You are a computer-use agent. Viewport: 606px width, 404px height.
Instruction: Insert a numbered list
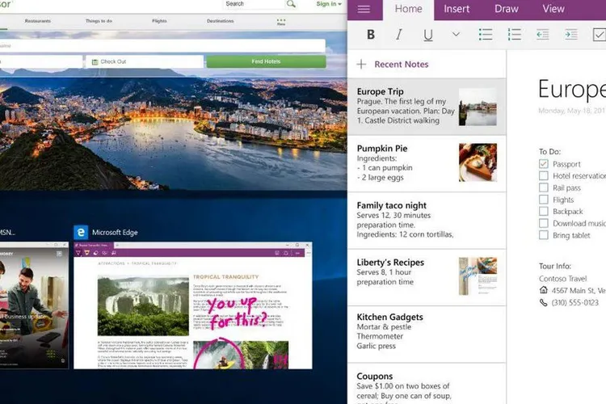[515, 35]
